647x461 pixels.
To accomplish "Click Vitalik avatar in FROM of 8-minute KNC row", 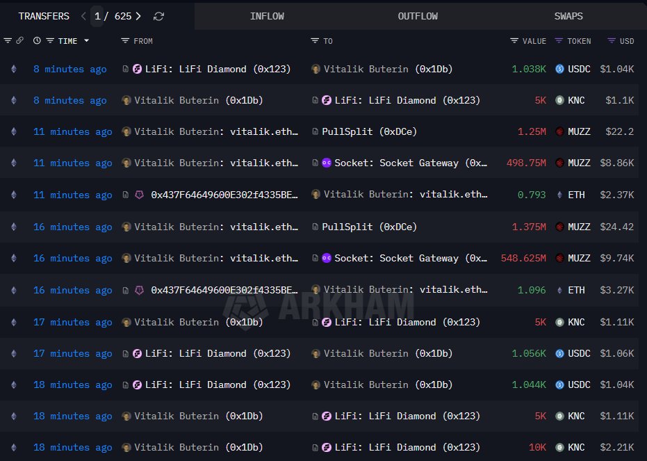I will coord(126,100).
